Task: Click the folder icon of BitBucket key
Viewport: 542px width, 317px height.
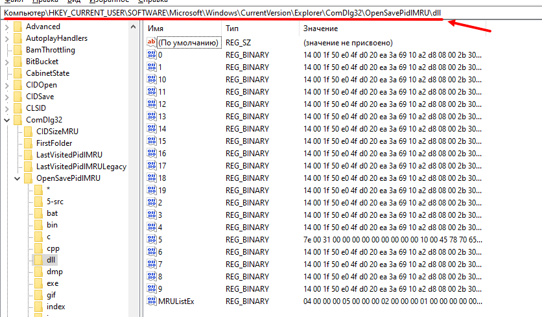Action: 18,62
